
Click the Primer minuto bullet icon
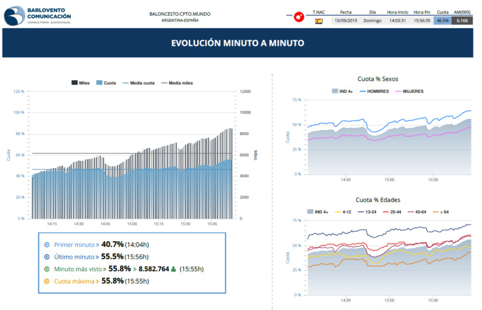point(47,245)
